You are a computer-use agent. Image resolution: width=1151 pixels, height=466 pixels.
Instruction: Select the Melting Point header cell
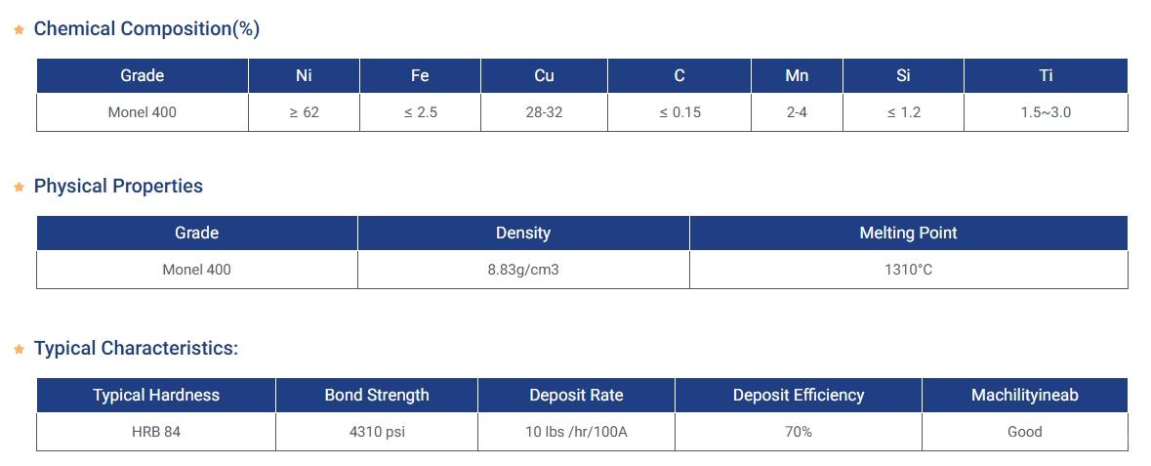(x=909, y=233)
